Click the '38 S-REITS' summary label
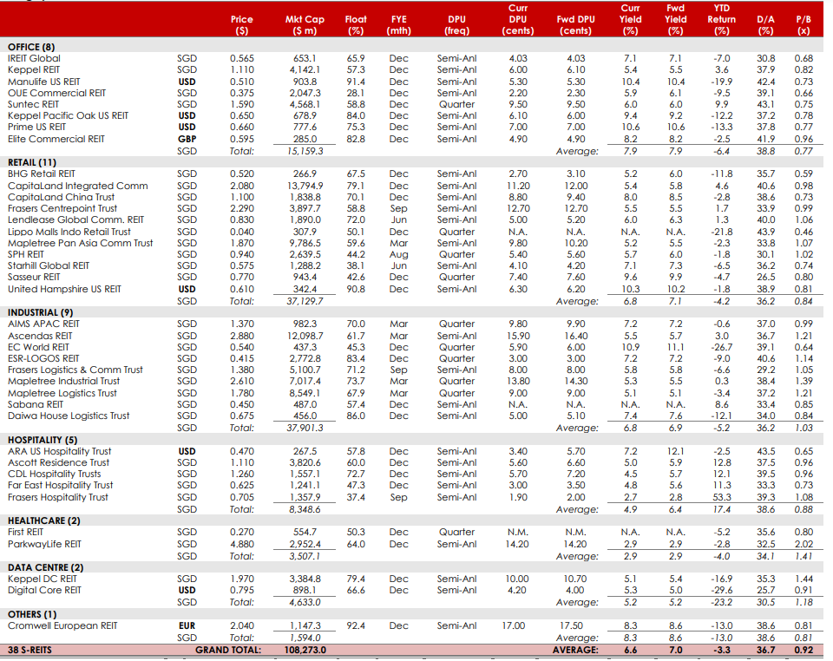The height and width of the screenshot is (661, 833). pos(30,650)
